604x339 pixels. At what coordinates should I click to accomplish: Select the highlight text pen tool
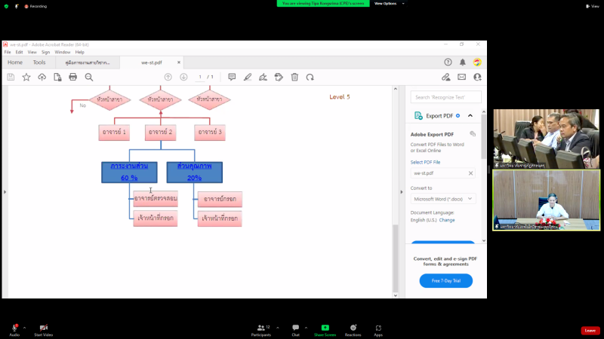coord(248,77)
